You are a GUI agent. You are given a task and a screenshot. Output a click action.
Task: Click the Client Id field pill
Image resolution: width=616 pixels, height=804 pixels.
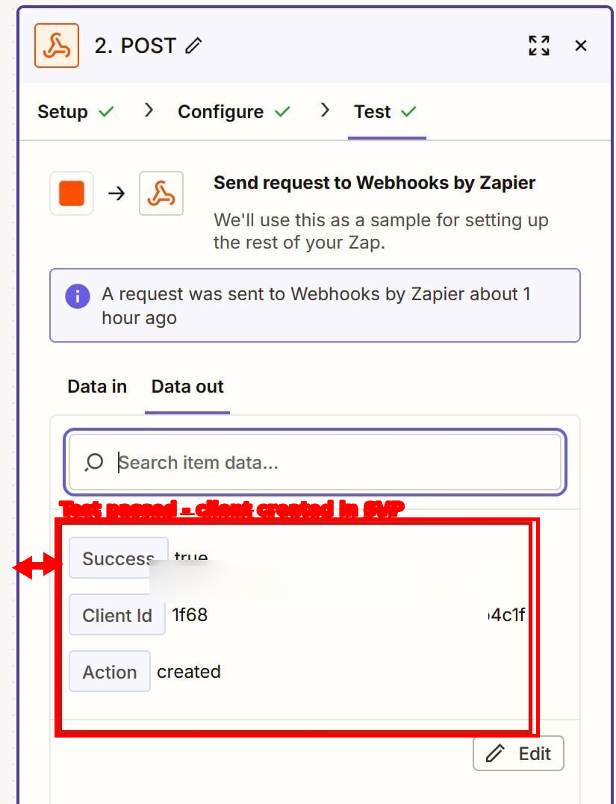click(x=116, y=615)
